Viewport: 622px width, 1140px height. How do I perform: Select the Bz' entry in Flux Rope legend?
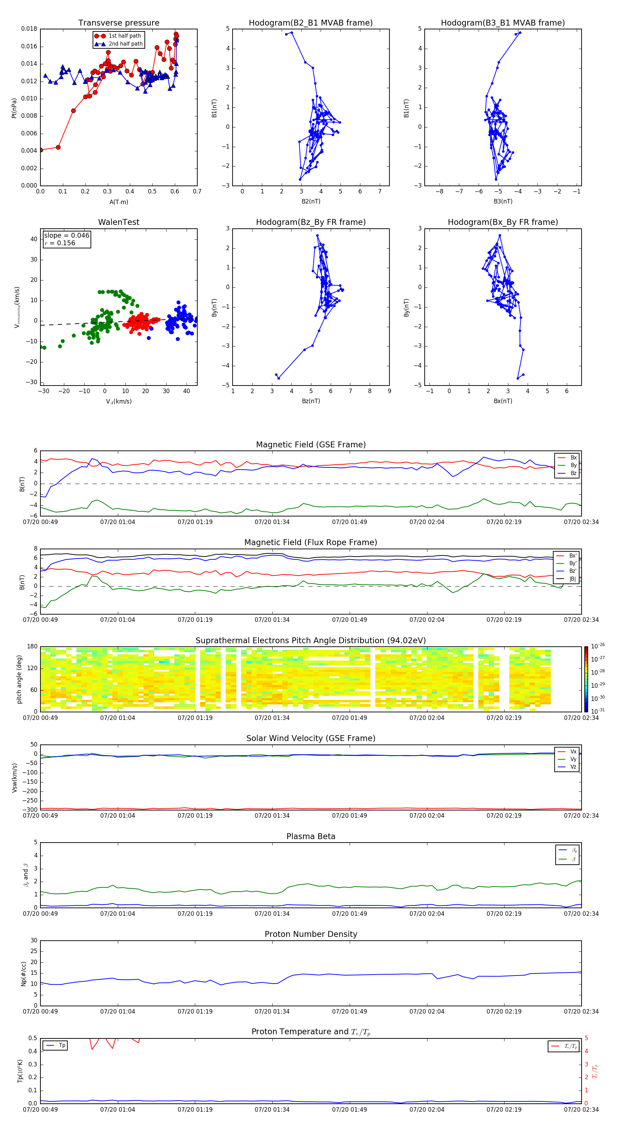pos(567,571)
